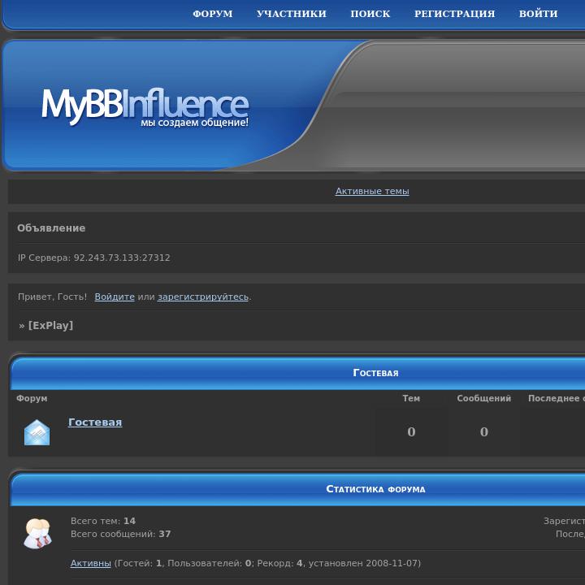
Task: Select the IP Сервера address text
Action: pyautogui.click(x=94, y=258)
